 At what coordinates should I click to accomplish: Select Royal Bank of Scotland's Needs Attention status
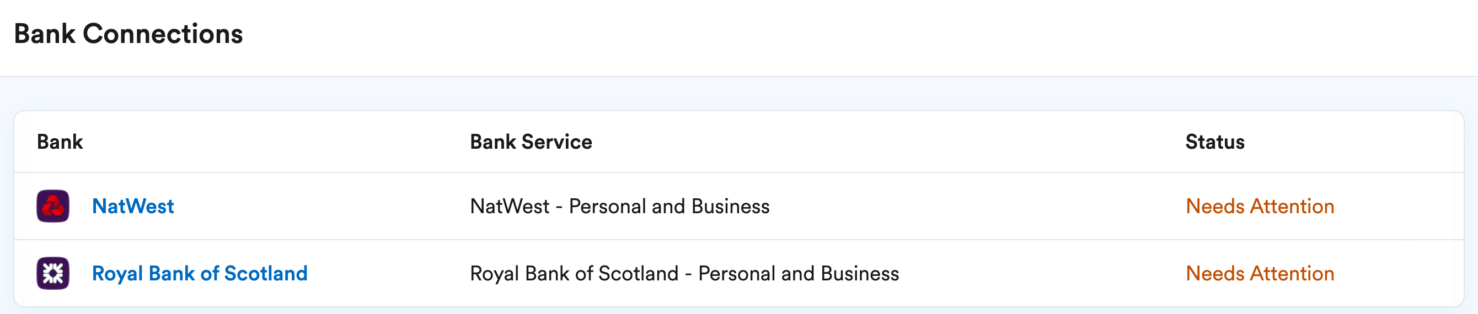(x=1260, y=273)
